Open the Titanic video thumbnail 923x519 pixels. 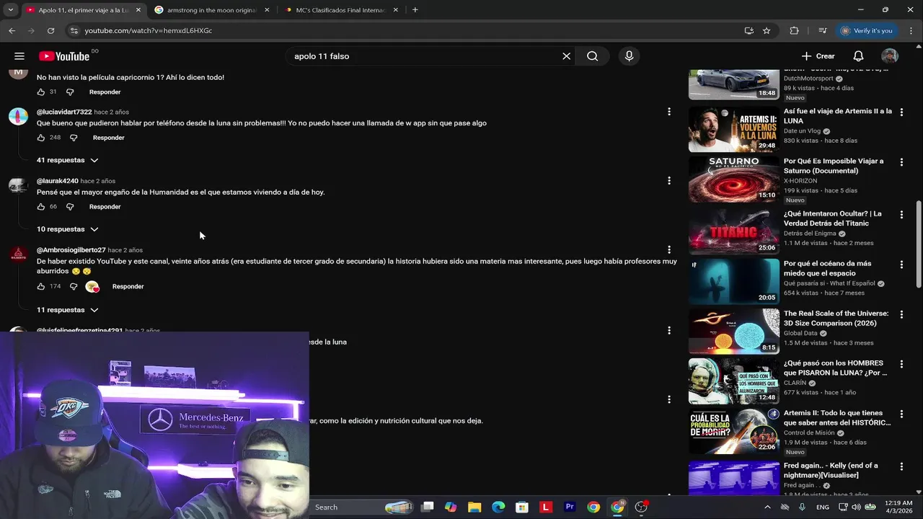pyautogui.click(x=733, y=231)
